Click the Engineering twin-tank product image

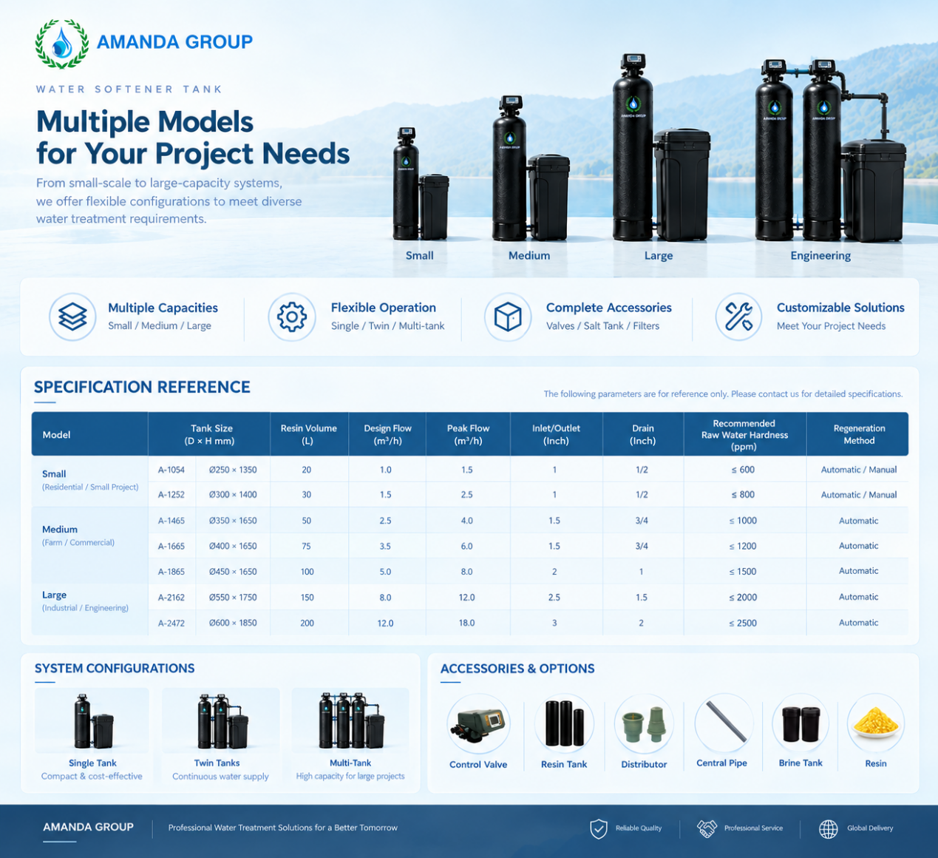829,150
